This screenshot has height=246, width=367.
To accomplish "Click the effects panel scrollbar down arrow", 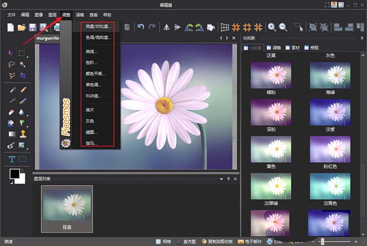I will pyautogui.click(x=363, y=235).
